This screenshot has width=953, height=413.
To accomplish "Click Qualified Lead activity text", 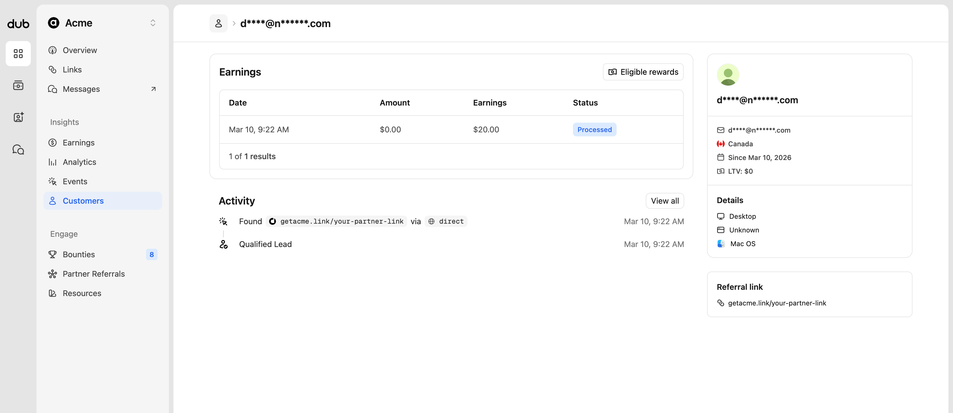I will (x=265, y=244).
